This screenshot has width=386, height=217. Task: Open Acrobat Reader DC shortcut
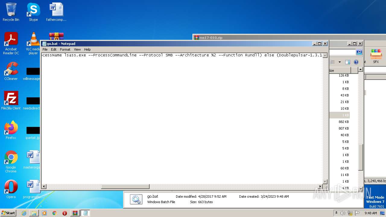(11, 43)
